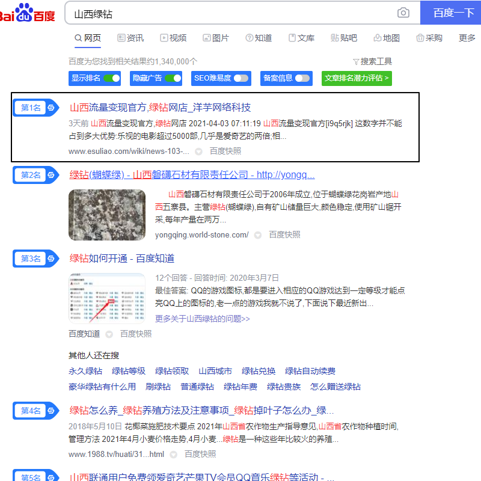Open the granite stone thumbnail image
Viewport: 481px width, 481px height.
click(107, 215)
